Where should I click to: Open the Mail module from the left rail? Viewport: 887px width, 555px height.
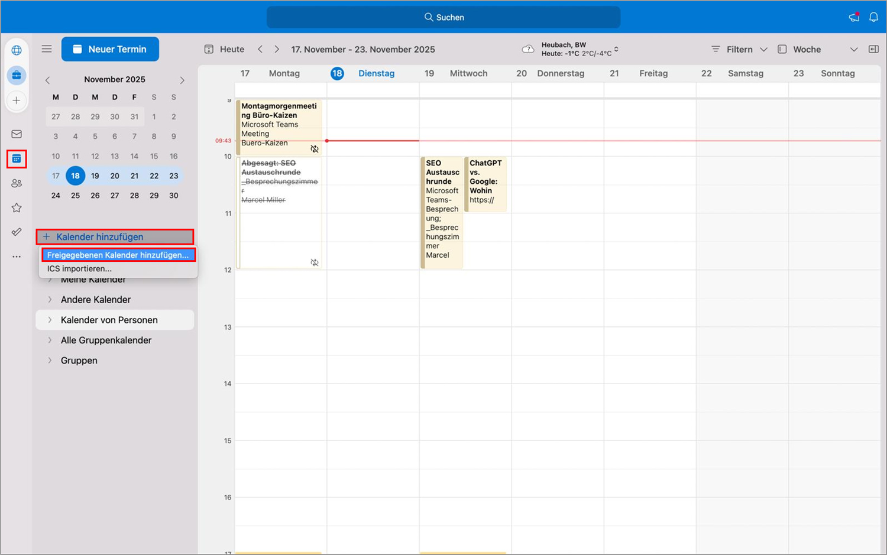(17, 134)
